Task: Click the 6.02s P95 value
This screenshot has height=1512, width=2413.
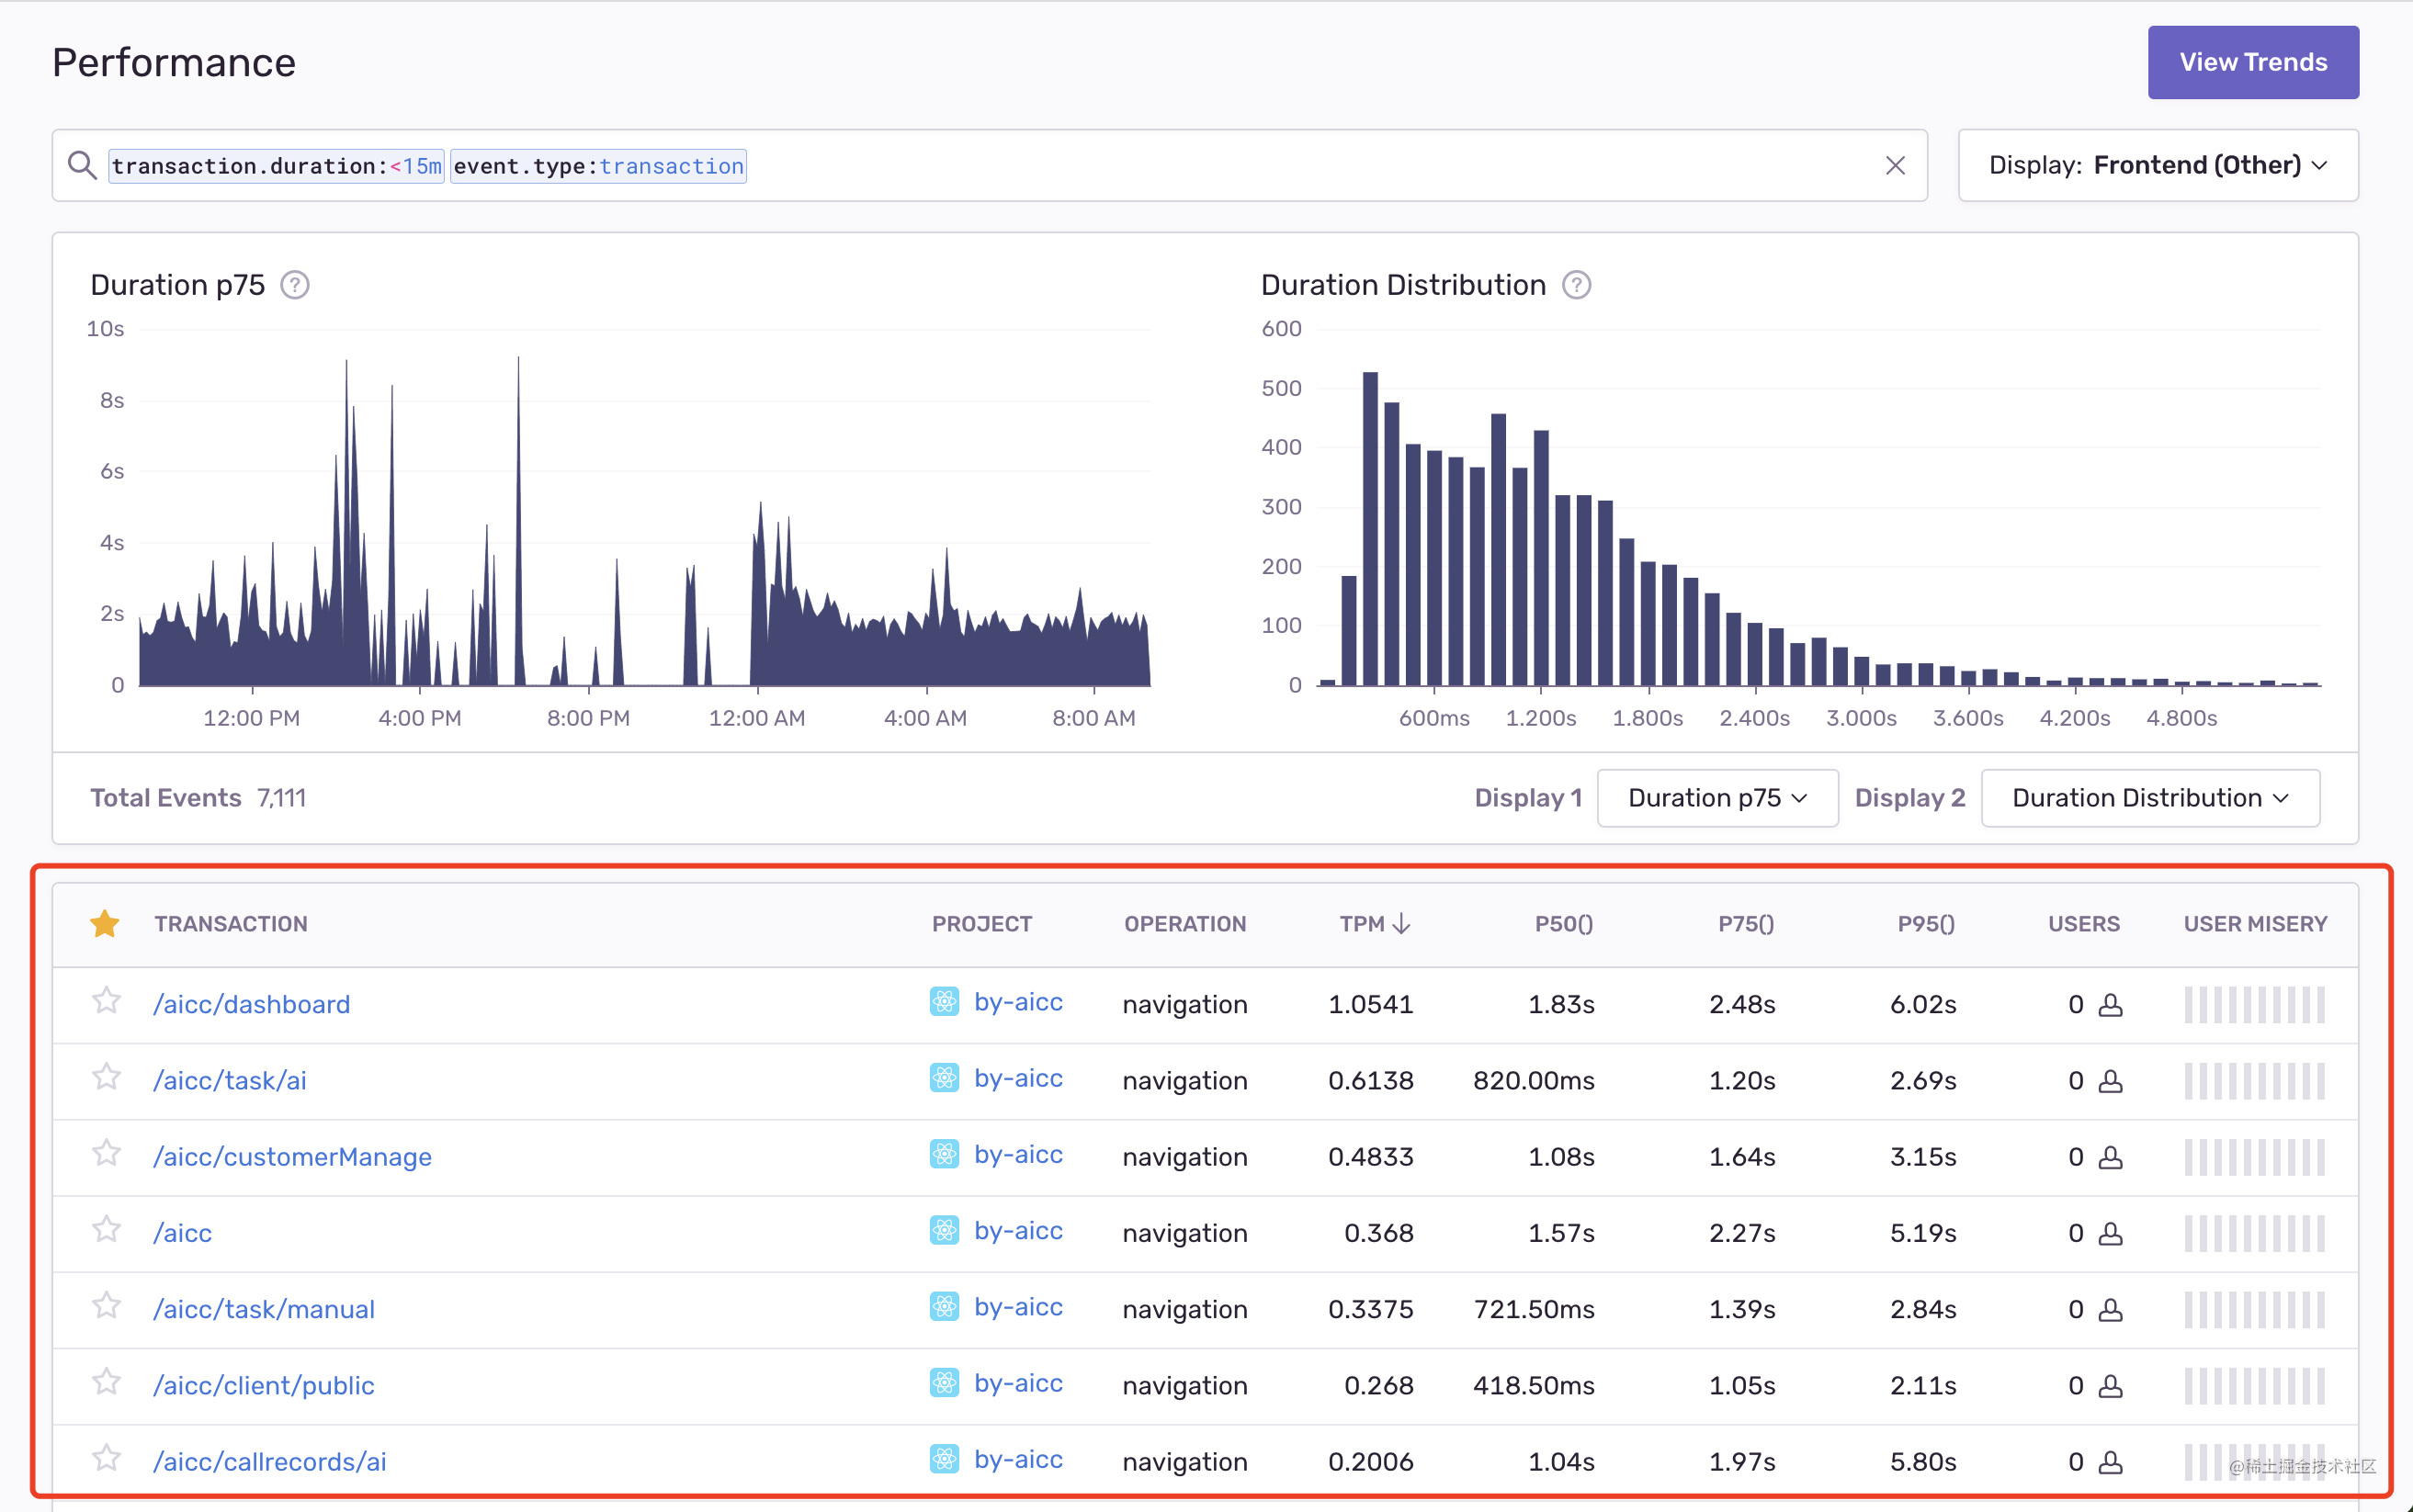Action: tap(1922, 1004)
